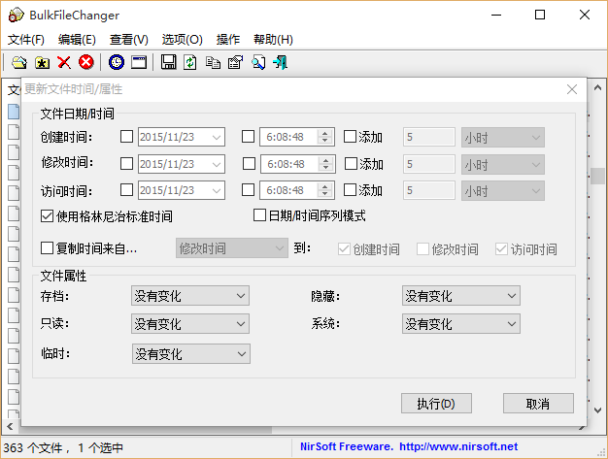Close the 更新文件时间/属性 dialog
The height and width of the screenshot is (459, 608).
pos(572,89)
